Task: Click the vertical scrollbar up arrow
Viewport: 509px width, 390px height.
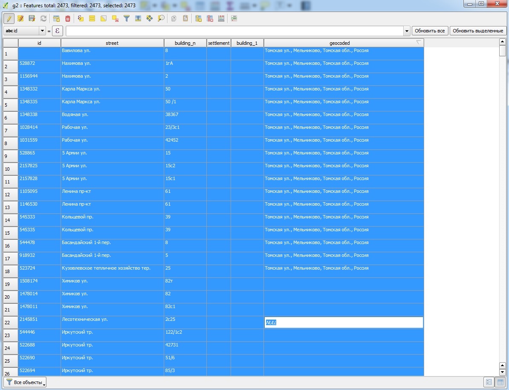Action: click(503, 41)
